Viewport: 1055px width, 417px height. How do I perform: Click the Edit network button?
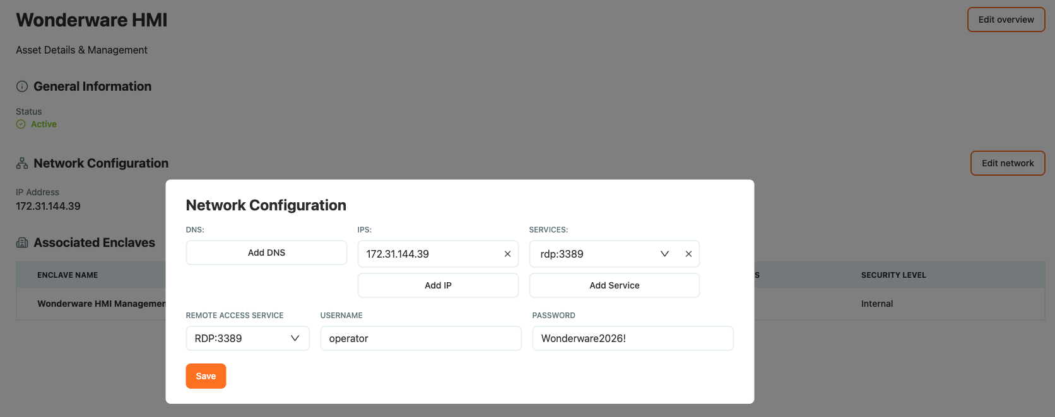pos(1008,163)
